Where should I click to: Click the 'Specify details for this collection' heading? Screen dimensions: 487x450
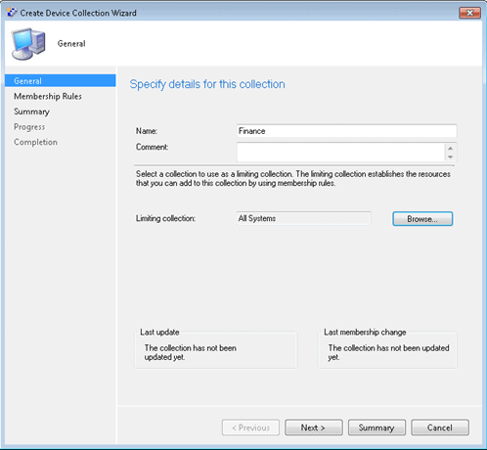click(207, 84)
